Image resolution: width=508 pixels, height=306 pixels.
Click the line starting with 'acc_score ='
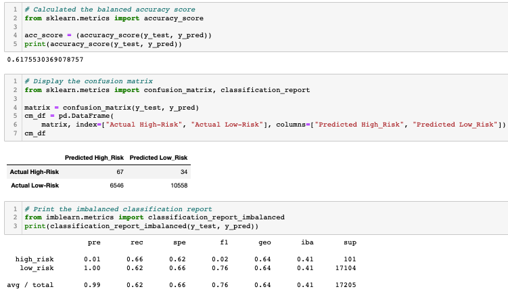118,35
